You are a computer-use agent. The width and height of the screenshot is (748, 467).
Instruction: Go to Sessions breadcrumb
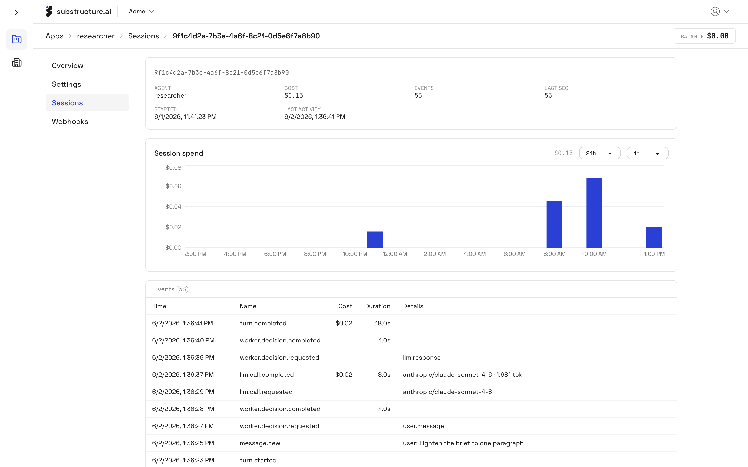tap(143, 36)
